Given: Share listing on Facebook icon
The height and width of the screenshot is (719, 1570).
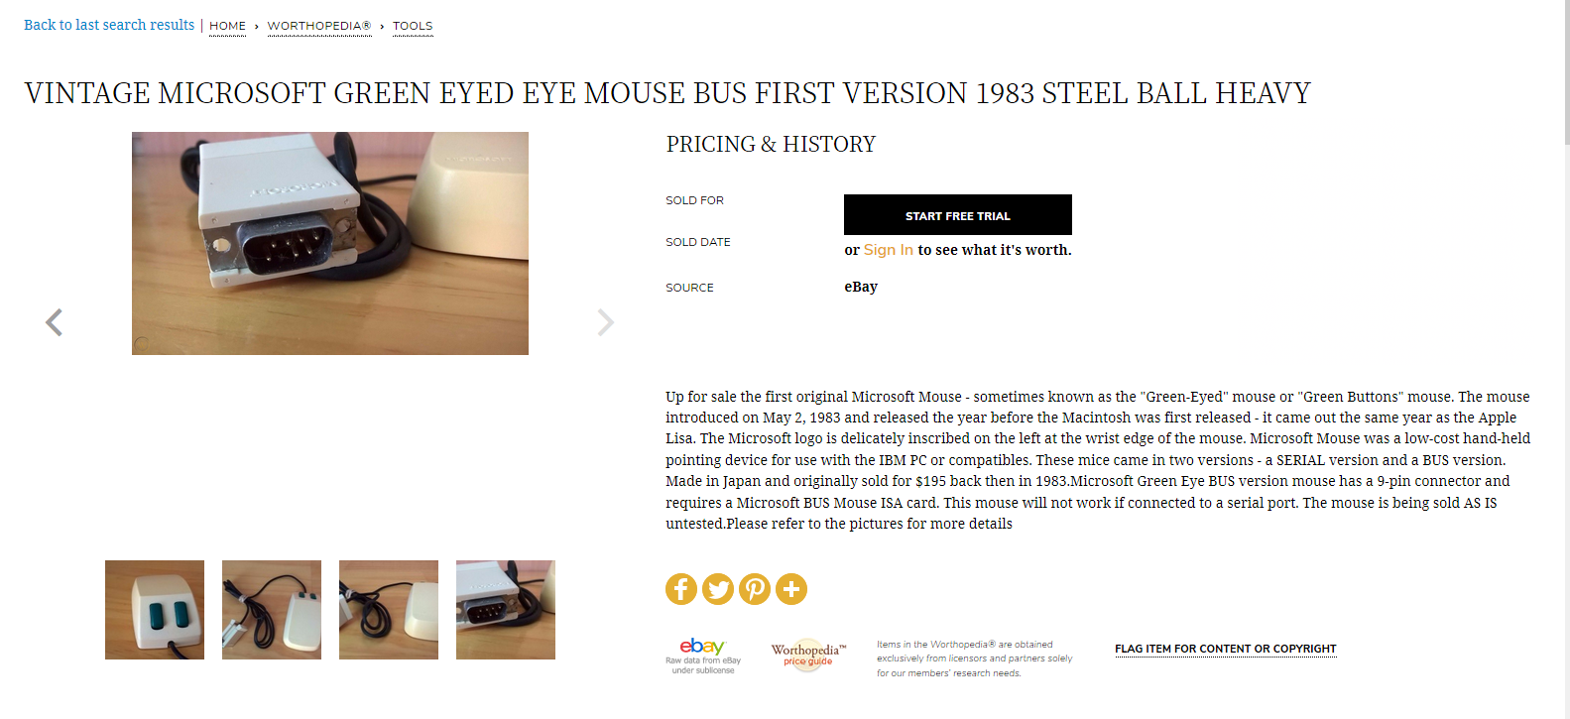Looking at the screenshot, I should click(x=681, y=589).
